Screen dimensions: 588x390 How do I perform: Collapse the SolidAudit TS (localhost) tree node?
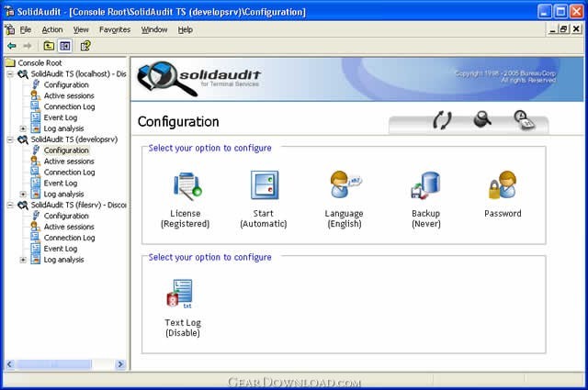point(10,74)
